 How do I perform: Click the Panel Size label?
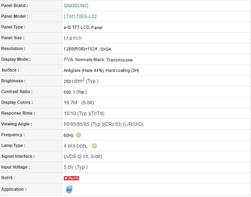coord(13,38)
